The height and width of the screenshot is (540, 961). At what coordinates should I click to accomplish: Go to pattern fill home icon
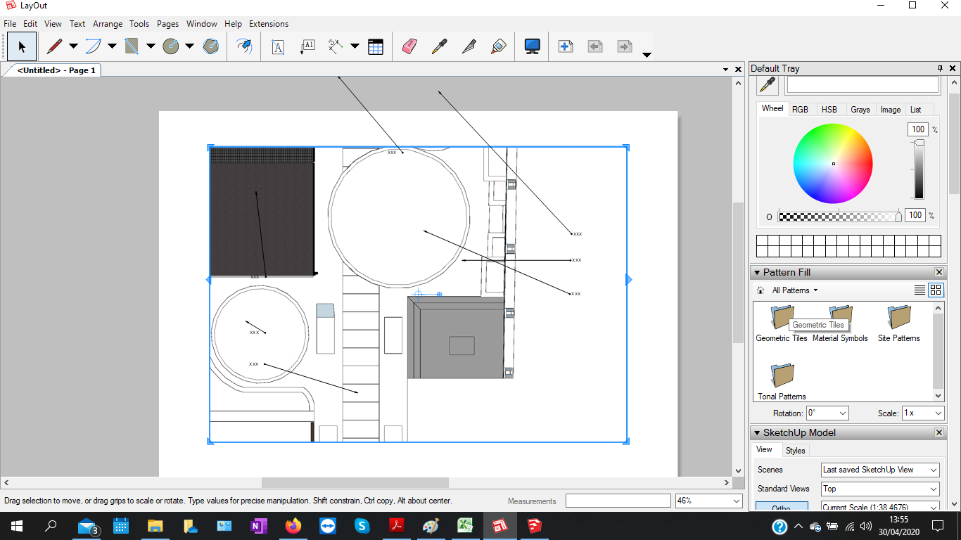click(760, 290)
